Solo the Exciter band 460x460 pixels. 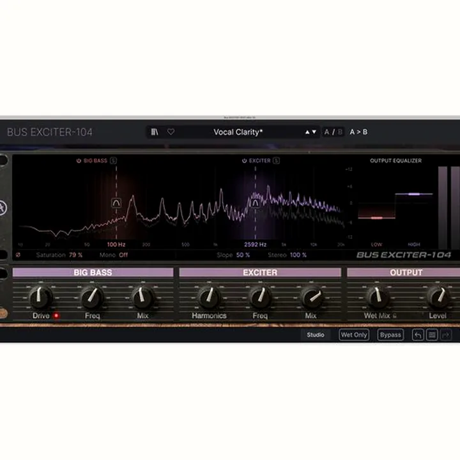click(276, 160)
